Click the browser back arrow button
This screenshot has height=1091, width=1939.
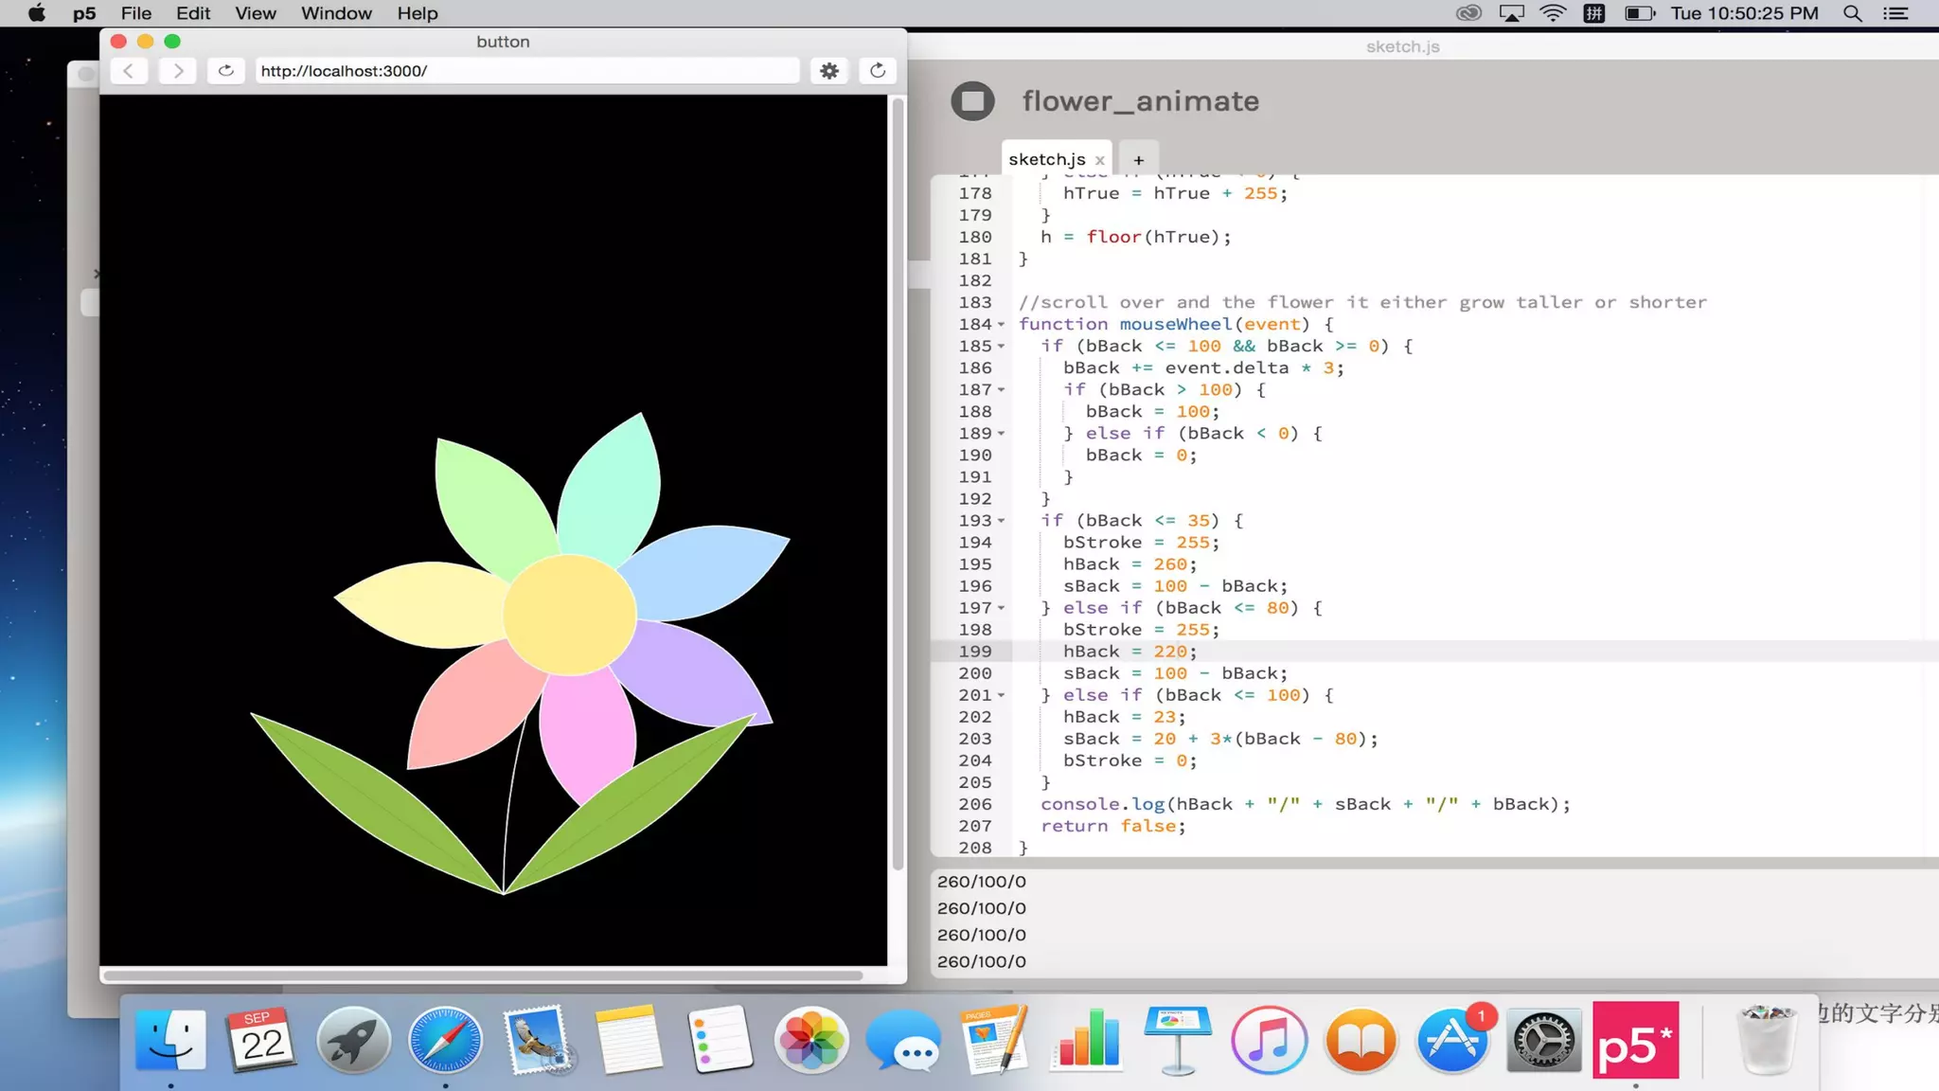pyautogui.click(x=129, y=71)
